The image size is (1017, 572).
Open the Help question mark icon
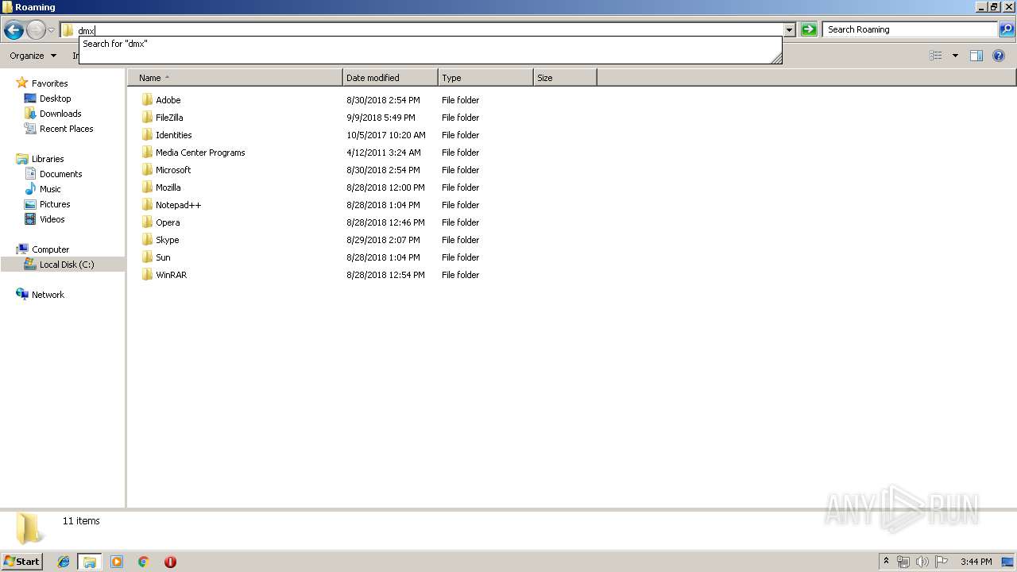1000,56
